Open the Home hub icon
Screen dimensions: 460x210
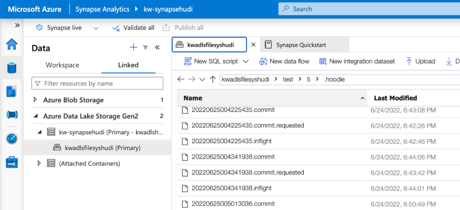tap(11, 45)
